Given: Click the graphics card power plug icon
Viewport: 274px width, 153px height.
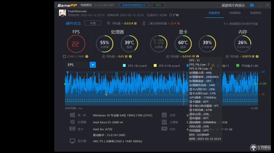Looking at the screenshot, I should (x=167, y=56).
